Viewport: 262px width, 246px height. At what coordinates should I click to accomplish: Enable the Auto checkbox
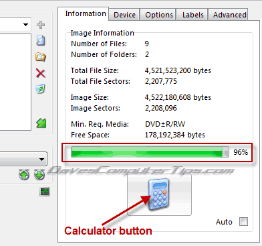pos(243,222)
